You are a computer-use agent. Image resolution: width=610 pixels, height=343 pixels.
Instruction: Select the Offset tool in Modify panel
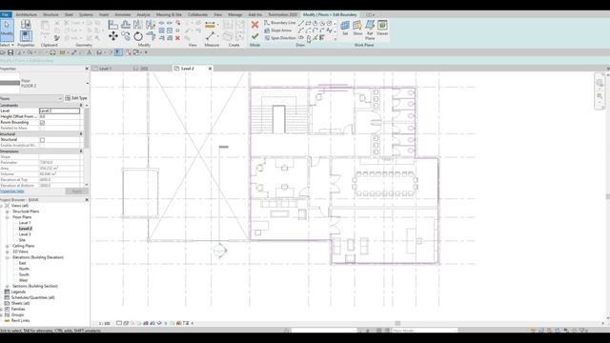coord(126,25)
